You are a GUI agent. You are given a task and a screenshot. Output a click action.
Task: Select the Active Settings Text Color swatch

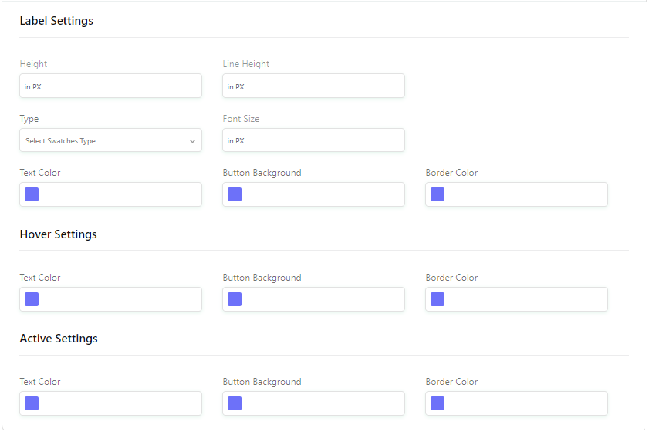point(32,403)
